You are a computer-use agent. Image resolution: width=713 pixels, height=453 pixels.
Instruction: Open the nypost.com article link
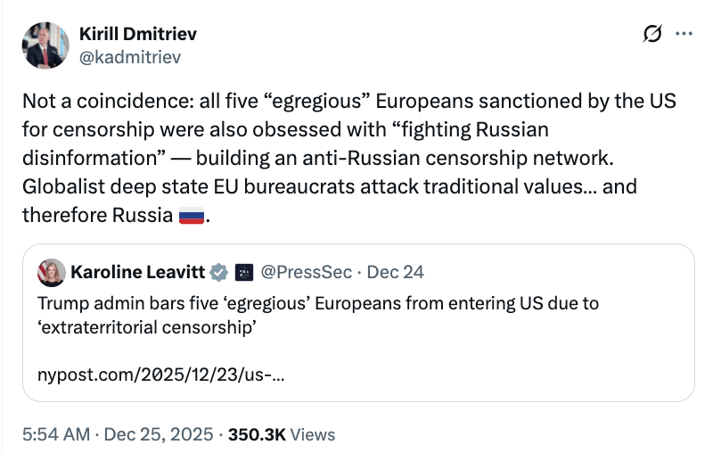point(161,375)
